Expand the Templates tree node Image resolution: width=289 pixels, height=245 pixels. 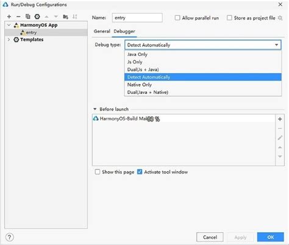tap(9, 40)
